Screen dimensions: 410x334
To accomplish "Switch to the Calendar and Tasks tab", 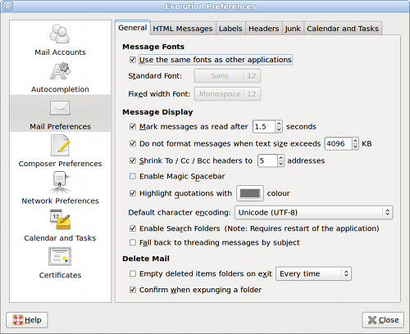I will [343, 29].
